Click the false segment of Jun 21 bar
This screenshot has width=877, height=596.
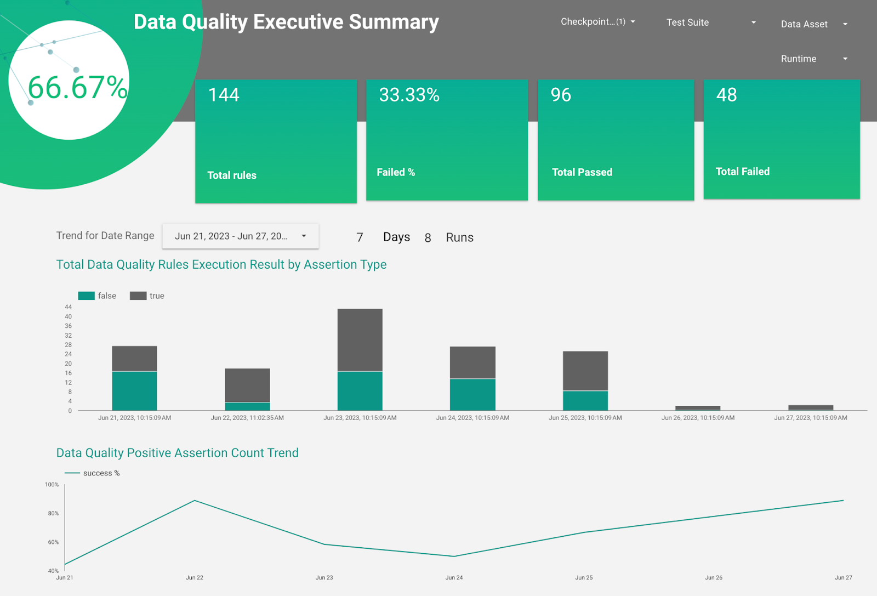(x=135, y=391)
